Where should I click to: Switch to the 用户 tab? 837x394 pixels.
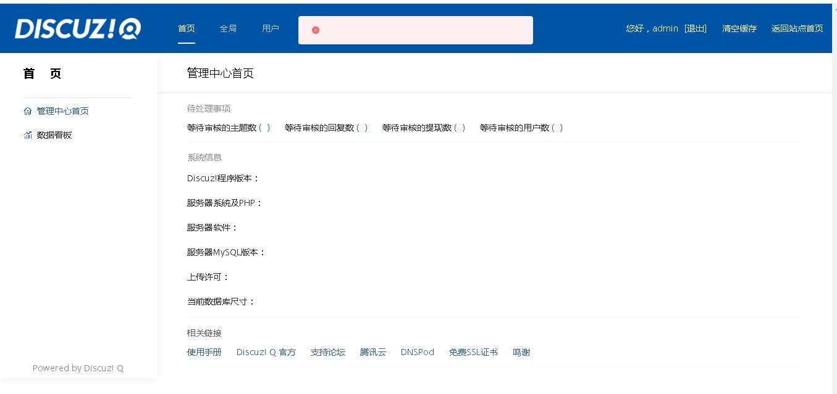point(270,28)
